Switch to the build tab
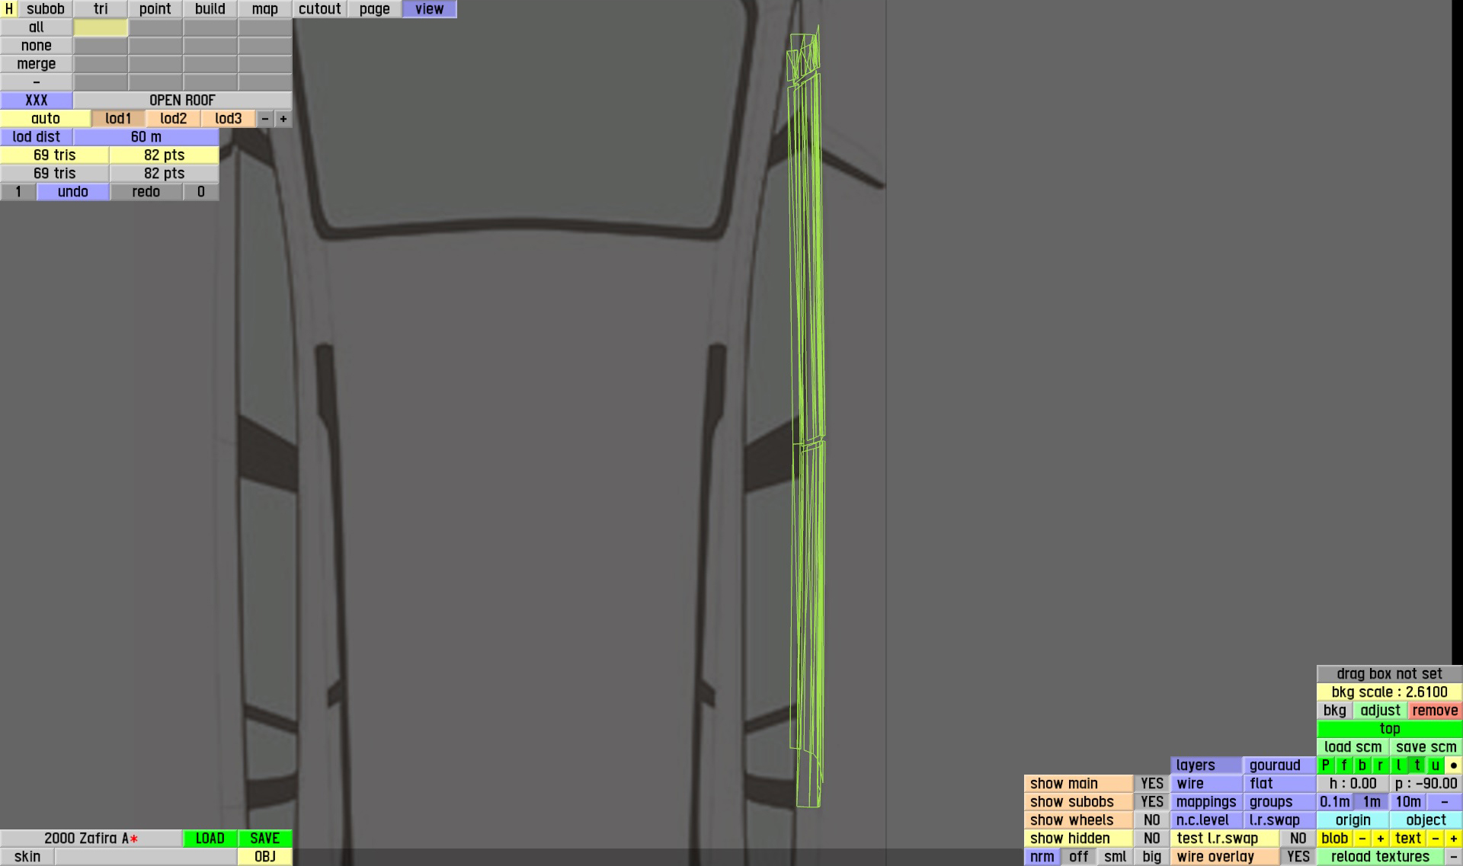The width and height of the screenshot is (1463, 866). coord(210,9)
